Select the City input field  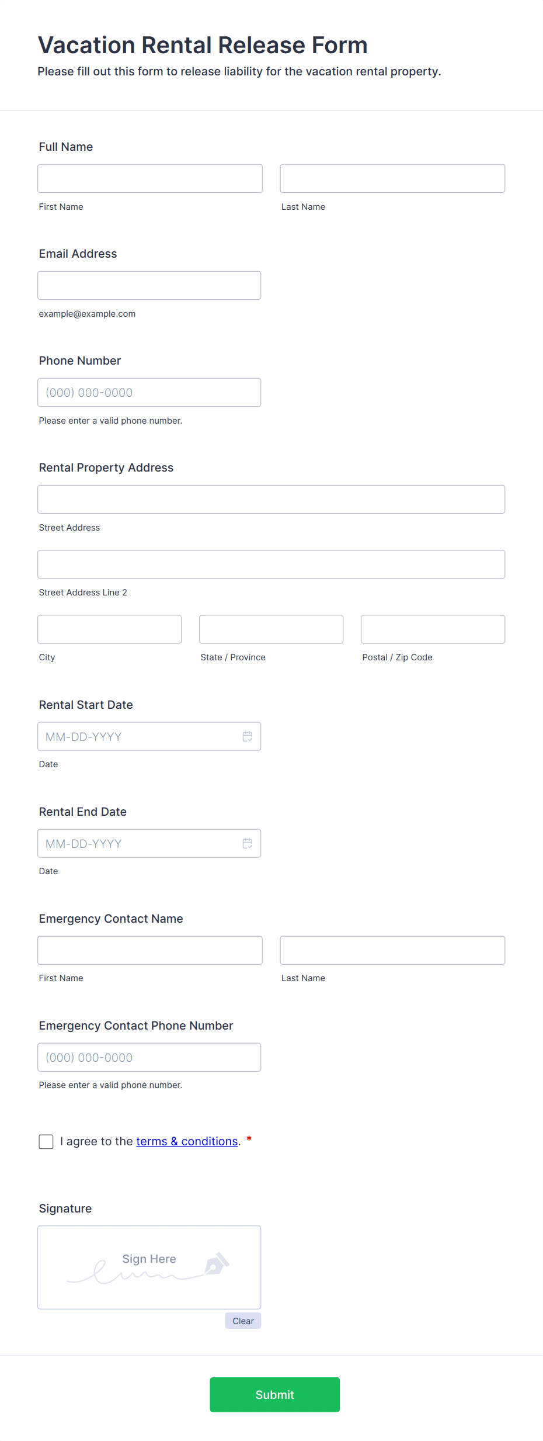(110, 629)
